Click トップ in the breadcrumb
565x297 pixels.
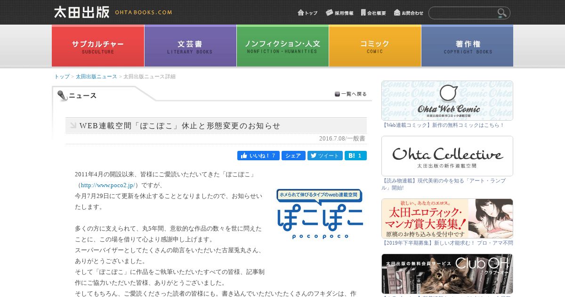[62, 76]
